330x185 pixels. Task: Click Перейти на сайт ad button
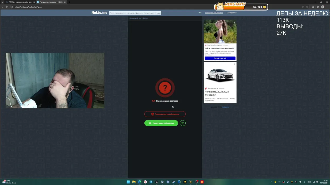[220, 58]
